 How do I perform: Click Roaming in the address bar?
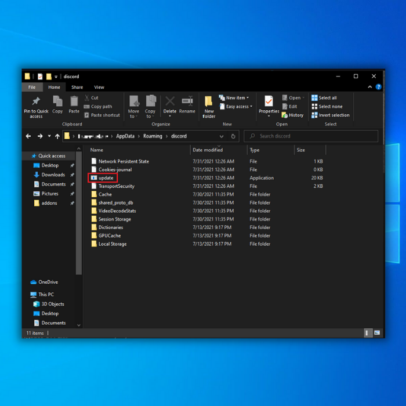tap(153, 136)
